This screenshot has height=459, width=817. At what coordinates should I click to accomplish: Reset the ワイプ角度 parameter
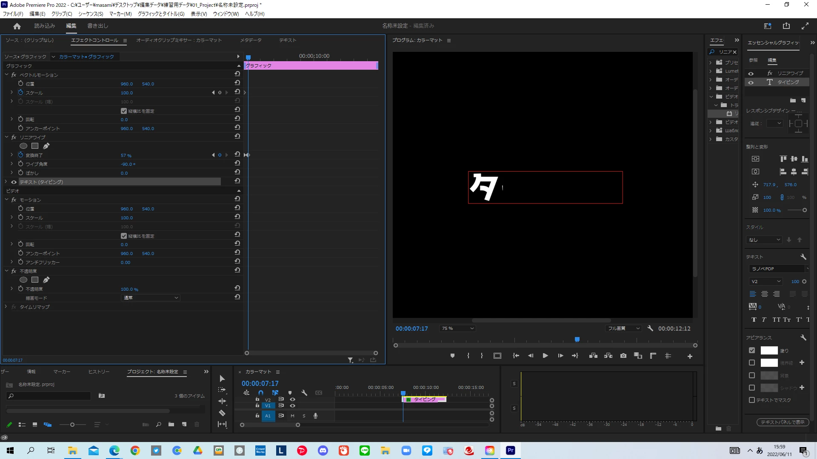pyautogui.click(x=237, y=164)
